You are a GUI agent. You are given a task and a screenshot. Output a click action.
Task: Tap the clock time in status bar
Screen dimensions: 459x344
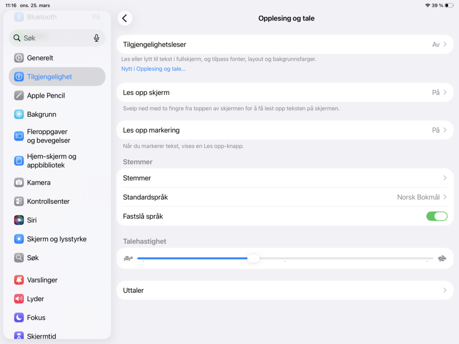[x=11, y=5]
